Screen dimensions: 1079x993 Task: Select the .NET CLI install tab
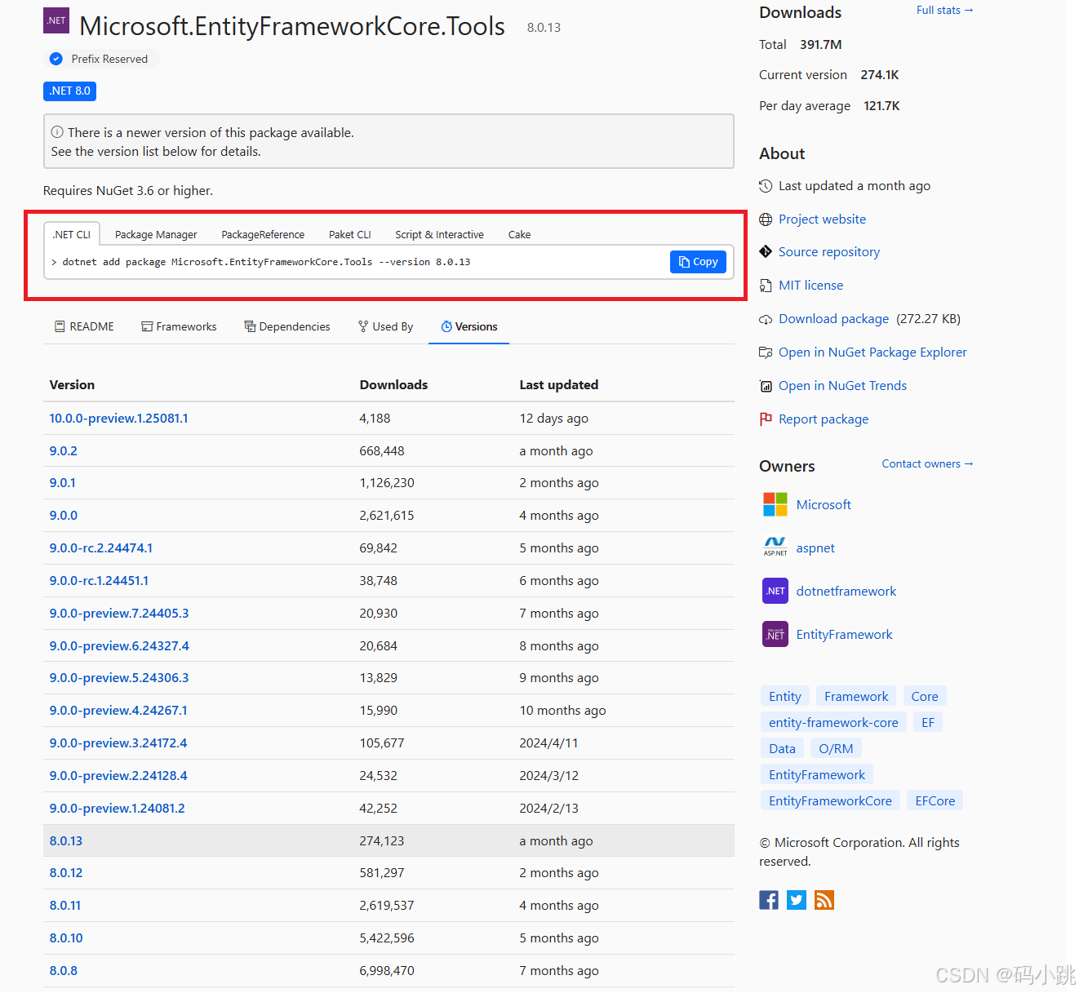[72, 234]
